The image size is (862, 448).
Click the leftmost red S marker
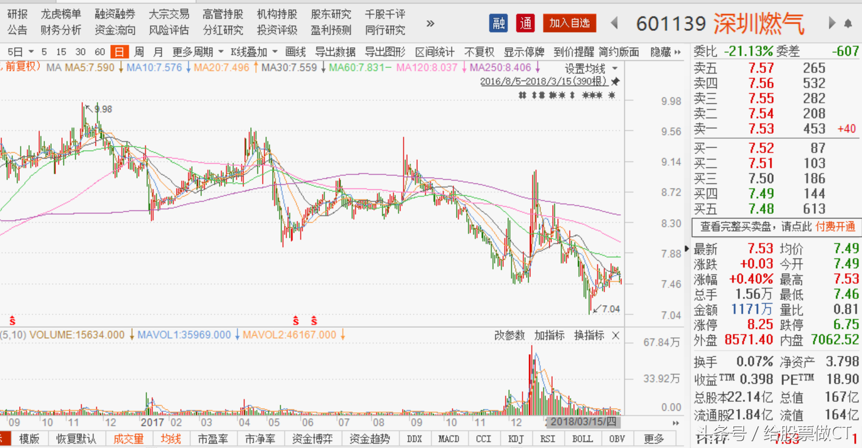pos(12,321)
